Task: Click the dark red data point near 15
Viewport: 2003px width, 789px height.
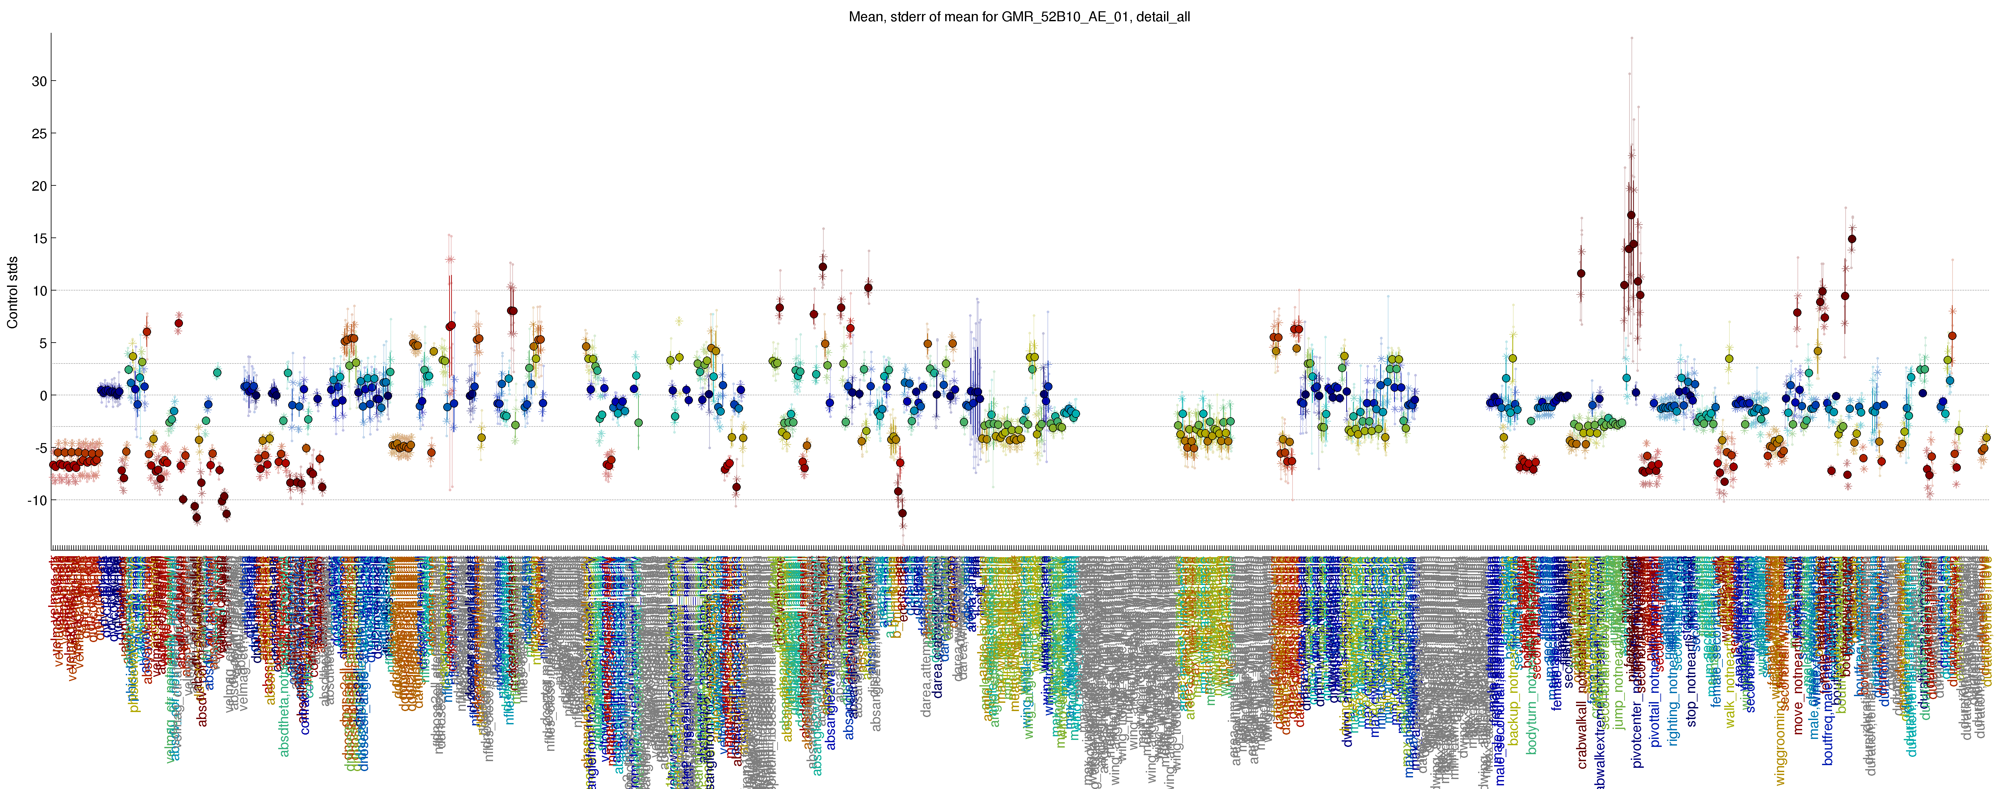Action: [1852, 239]
